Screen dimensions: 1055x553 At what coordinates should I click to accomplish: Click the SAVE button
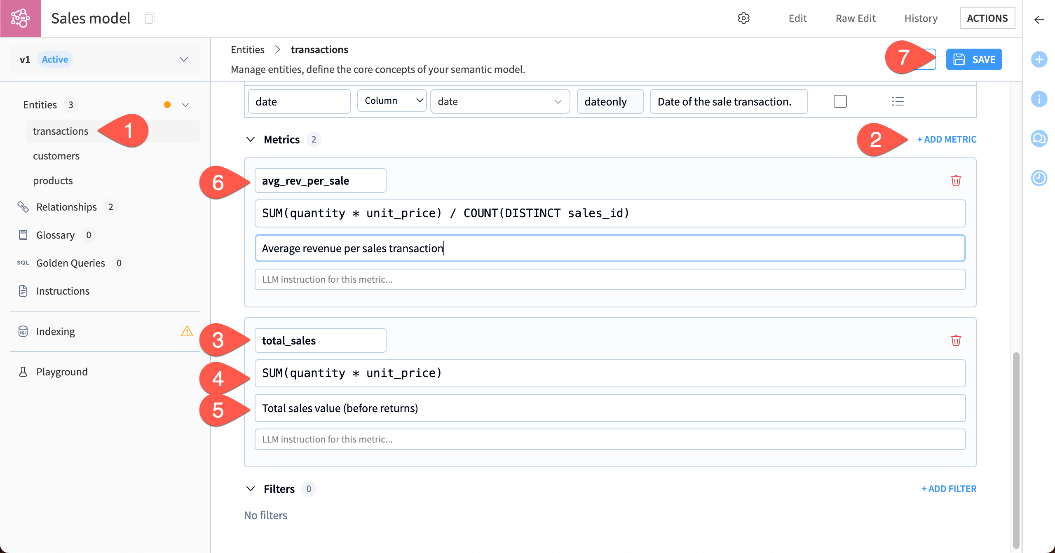click(x=974, y=59)
